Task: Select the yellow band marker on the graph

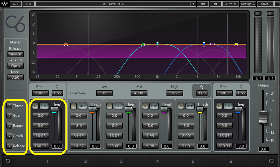Action: (x=236, y=44)
